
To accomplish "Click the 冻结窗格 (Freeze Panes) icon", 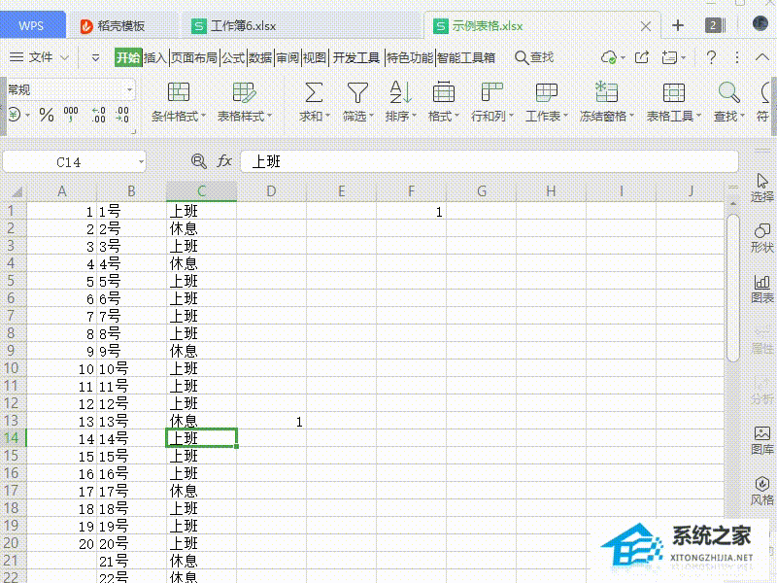I will click(607, 93).
